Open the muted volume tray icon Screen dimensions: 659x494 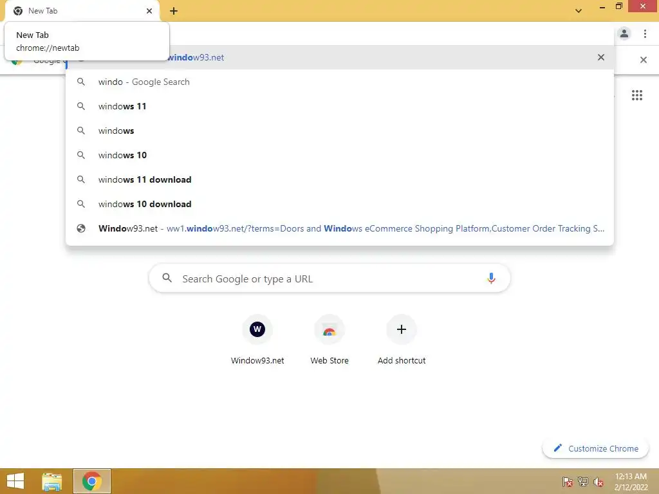click(x=599, y=482)
